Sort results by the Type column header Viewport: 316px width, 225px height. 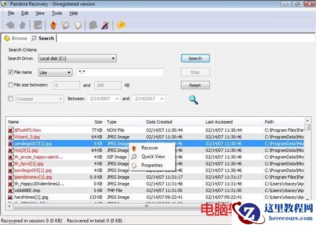click(x=125, y=122)
